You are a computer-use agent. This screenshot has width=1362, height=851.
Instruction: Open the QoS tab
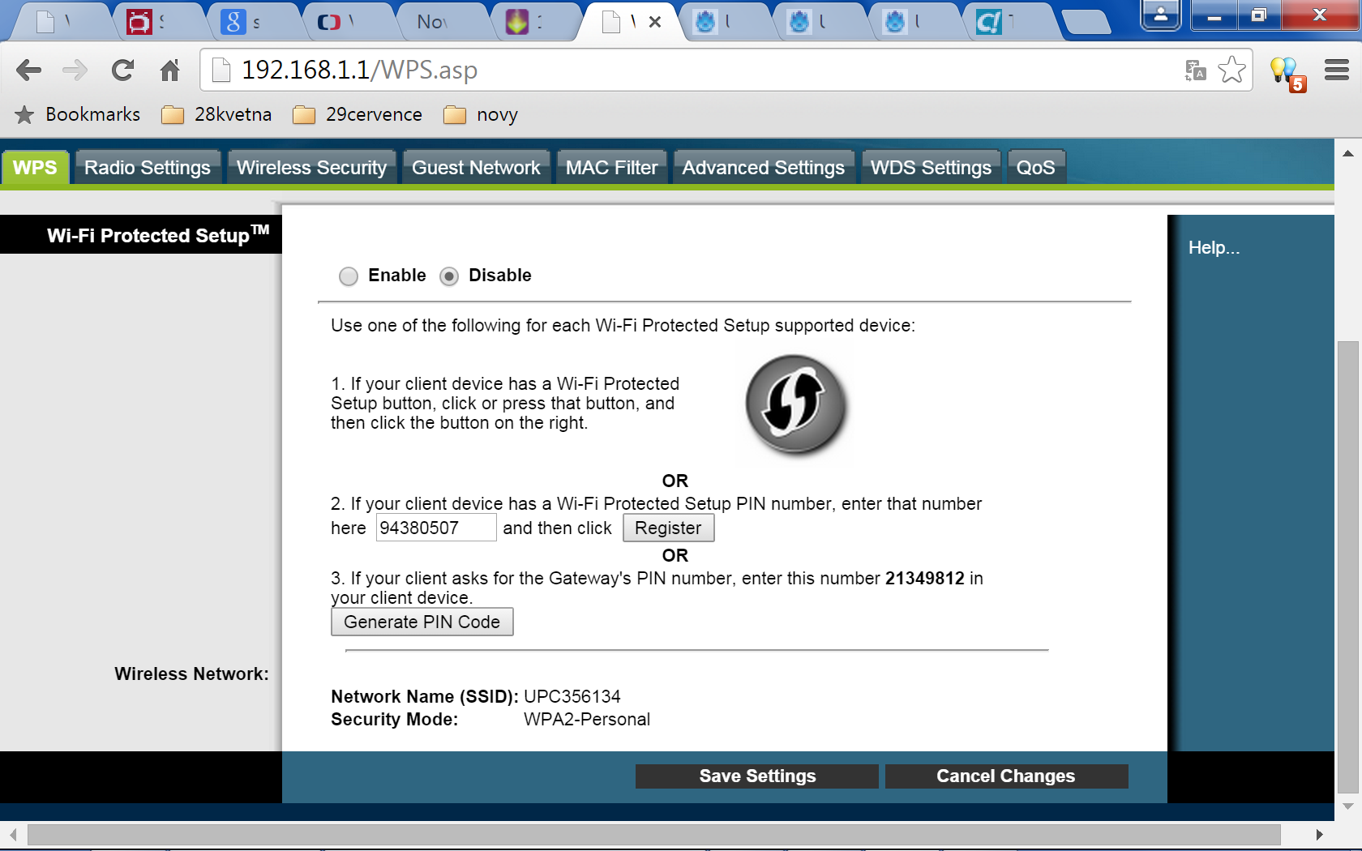[1035, 168]
